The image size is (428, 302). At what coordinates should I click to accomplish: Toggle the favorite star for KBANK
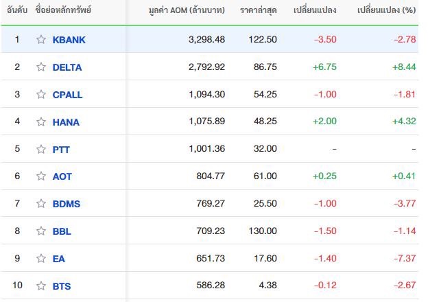[x=41, y=40]
